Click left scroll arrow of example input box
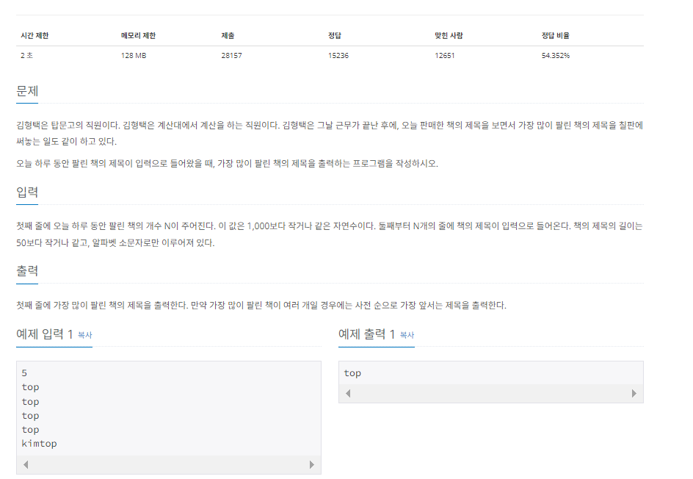Viewport: 693px width, 479px height. (x=26, y=464)
